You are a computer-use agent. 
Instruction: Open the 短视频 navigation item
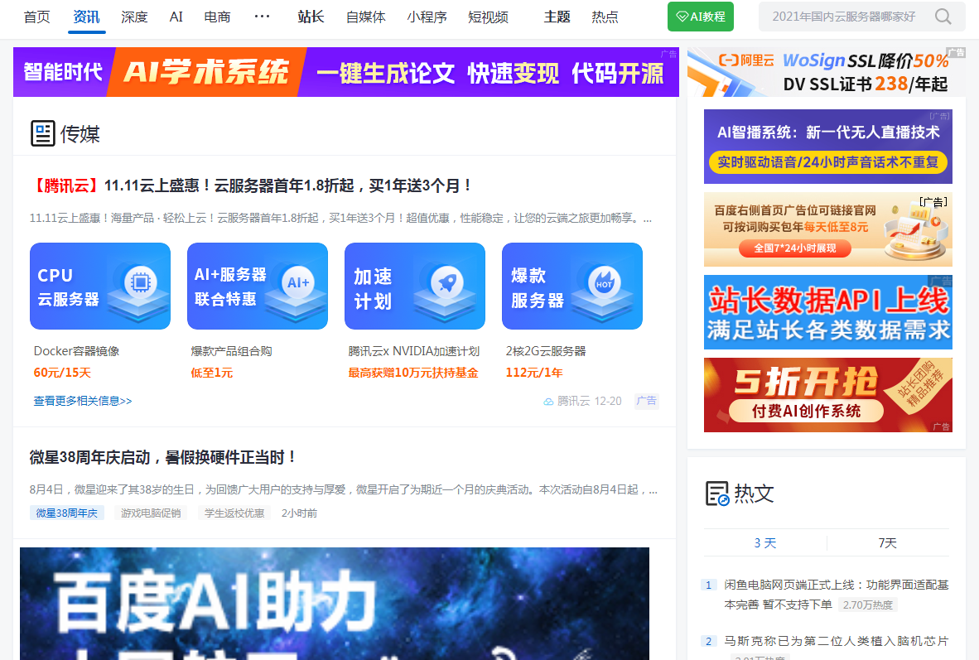488,17
